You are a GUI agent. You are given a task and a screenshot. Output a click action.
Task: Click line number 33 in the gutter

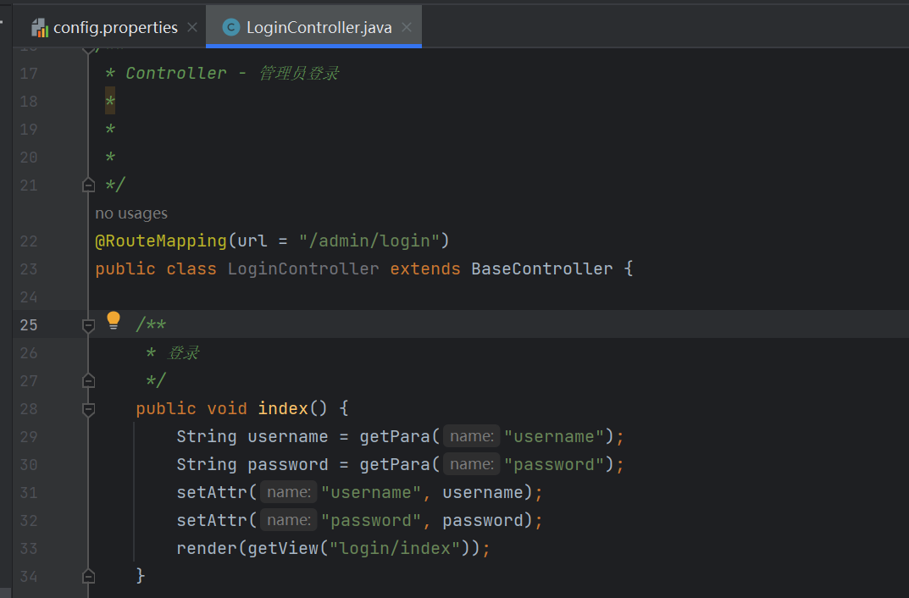click(29, 549)
